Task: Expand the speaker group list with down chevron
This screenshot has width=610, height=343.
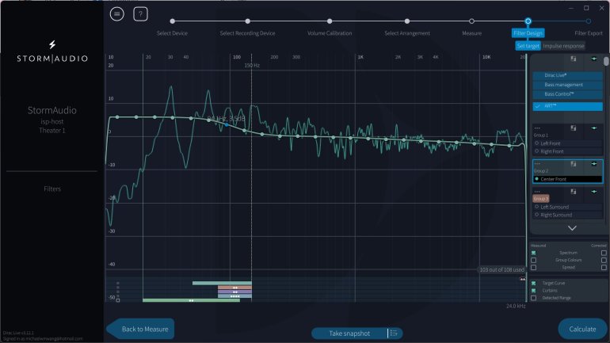Action: (x=572, y=228)
